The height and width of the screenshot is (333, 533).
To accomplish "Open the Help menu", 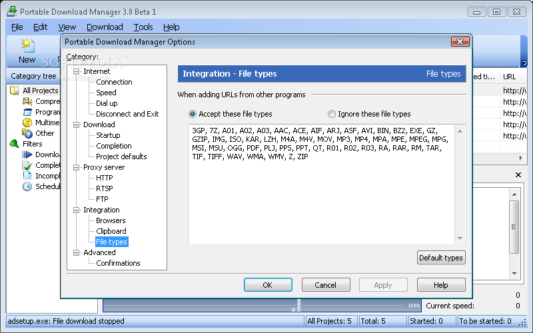I will pos(171,27).
